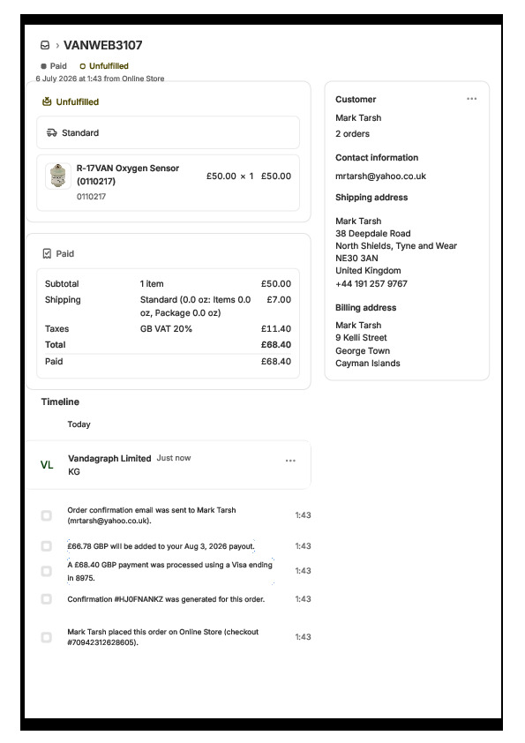Tick the order confirmation email event checkbox
The height and width of the screenshot is (743, 525).
pyautogui.click(x=47, y=515)
